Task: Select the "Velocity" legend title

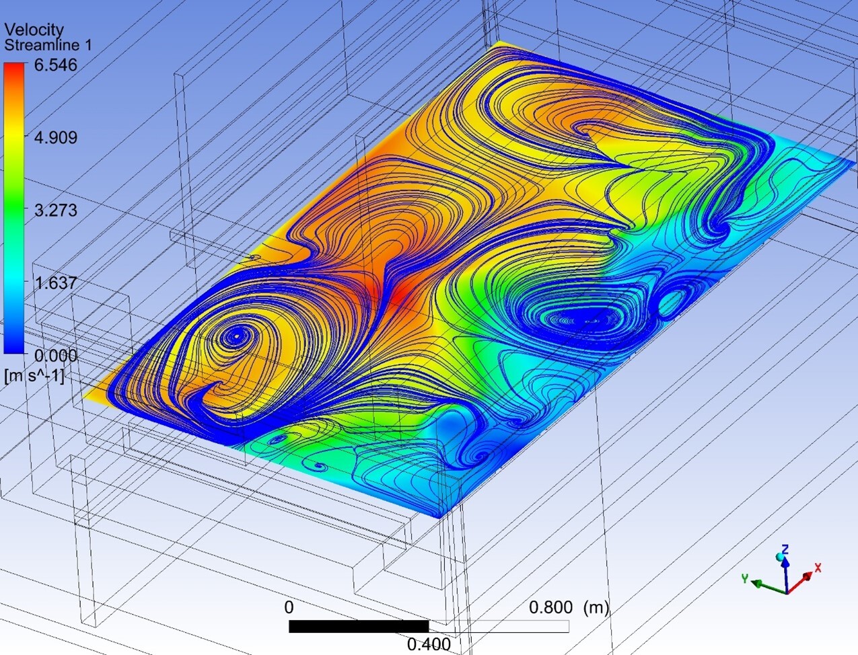Action: tap(34, 30)
